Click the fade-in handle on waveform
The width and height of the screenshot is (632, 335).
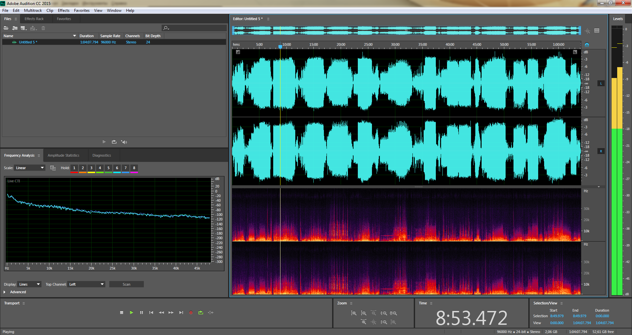click(x=238, y=52)
